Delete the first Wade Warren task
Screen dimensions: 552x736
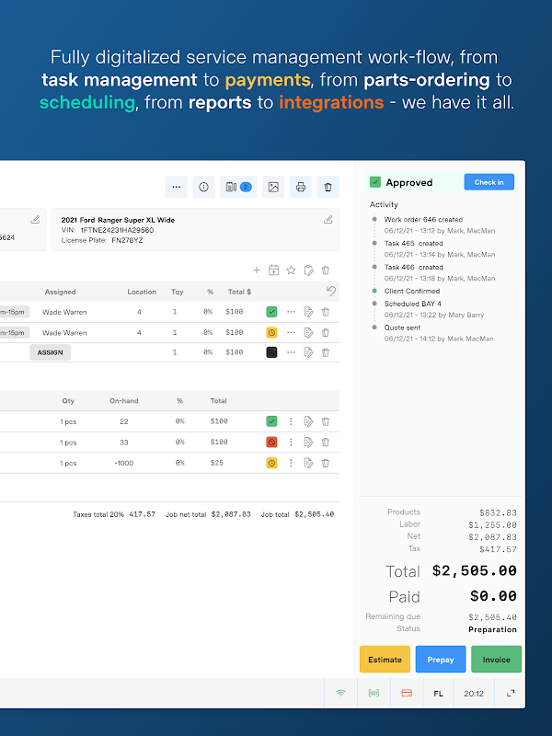[x=326, y=312]
